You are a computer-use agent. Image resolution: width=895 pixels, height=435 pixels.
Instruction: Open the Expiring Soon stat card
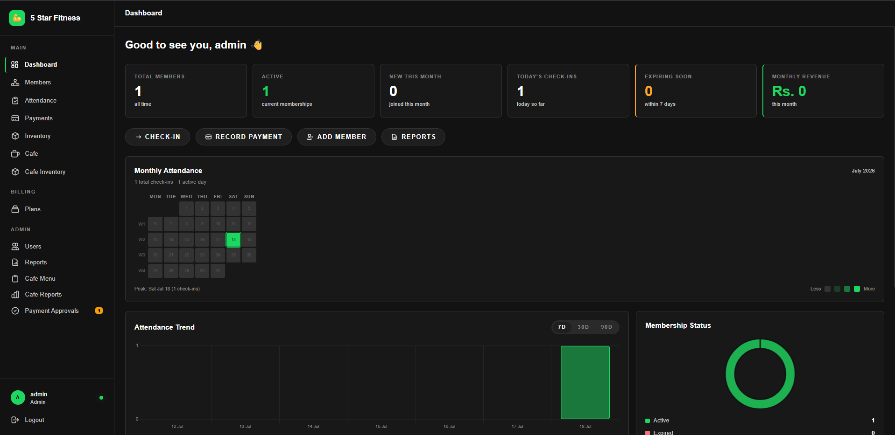point(696,90)
